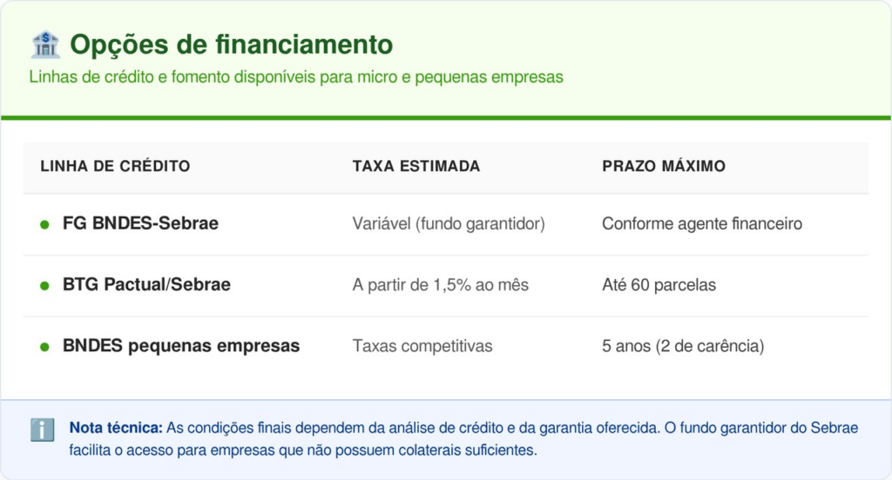Click the green bullet beside BNDES pequenas empresas

44,347
